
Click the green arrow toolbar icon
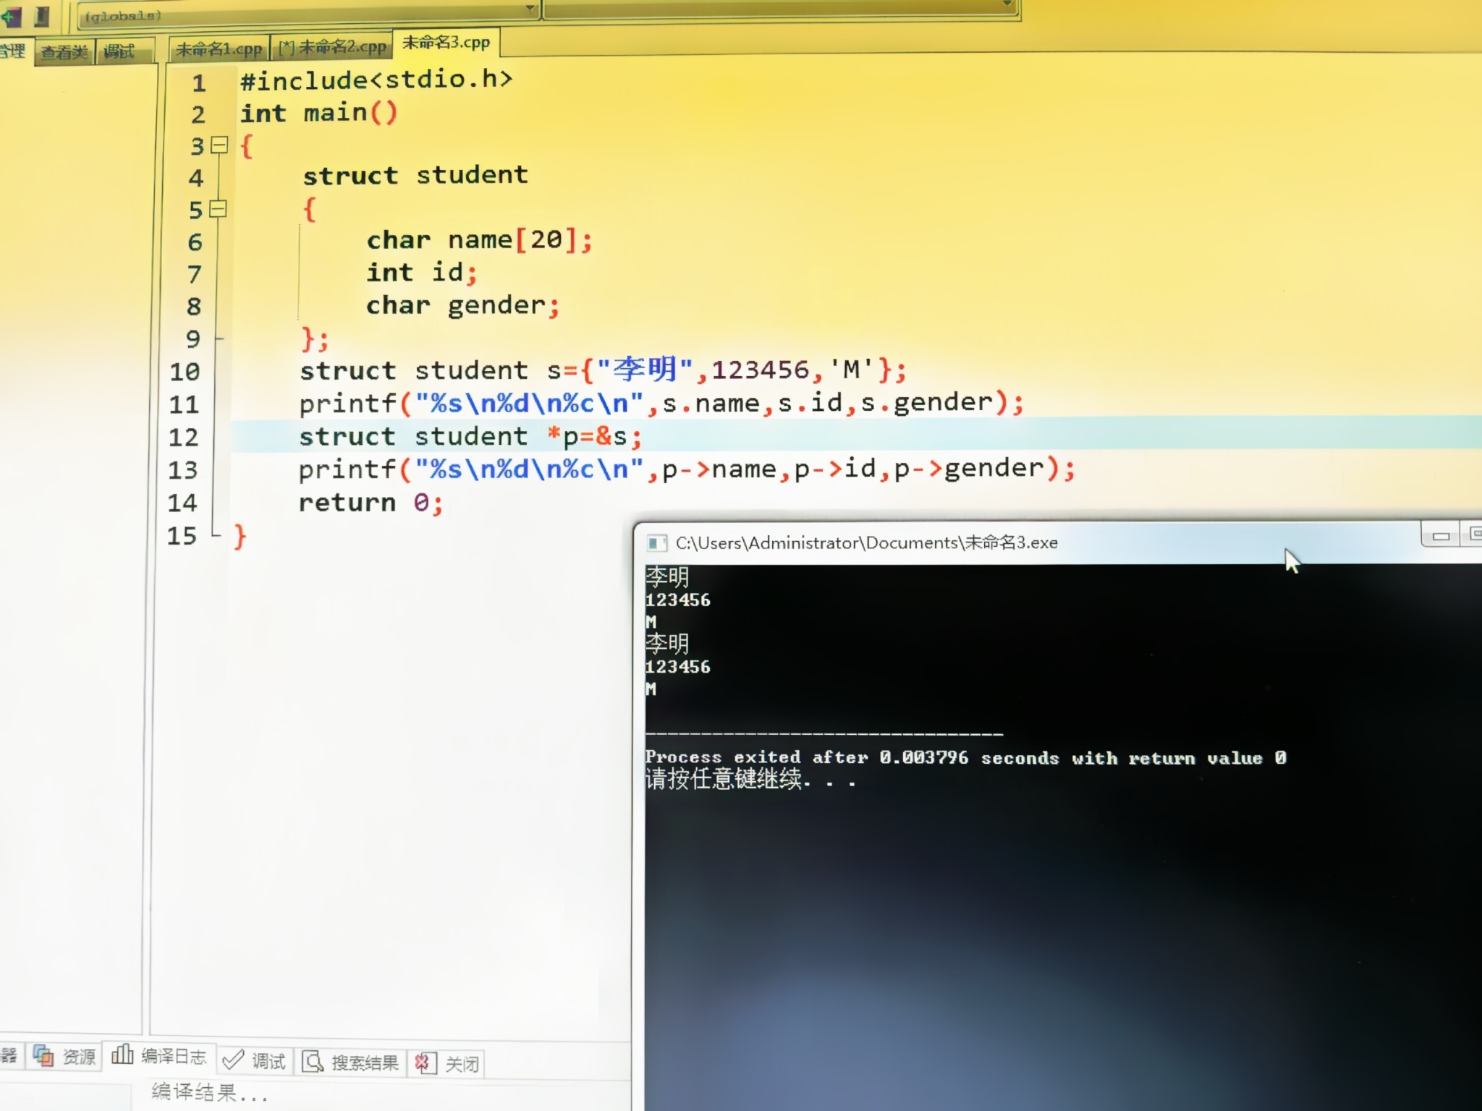(x=12, y=15)
